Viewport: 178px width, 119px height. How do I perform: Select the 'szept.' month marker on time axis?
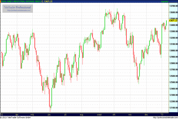coord(99,114)
